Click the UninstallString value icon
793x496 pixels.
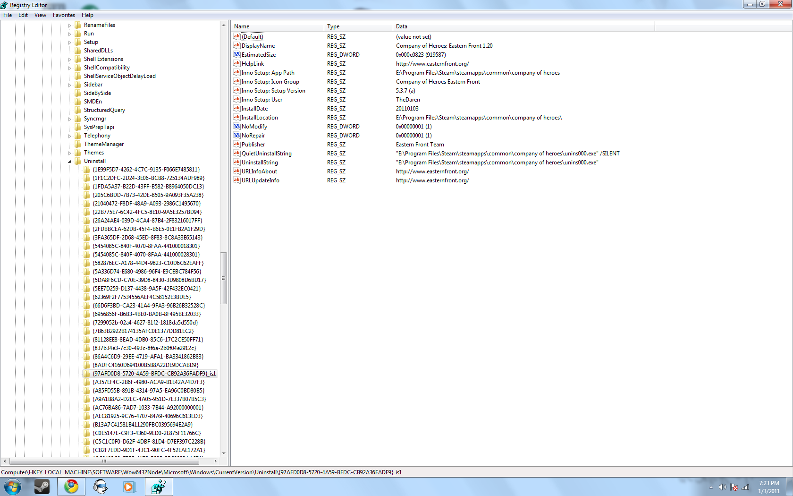237,162
